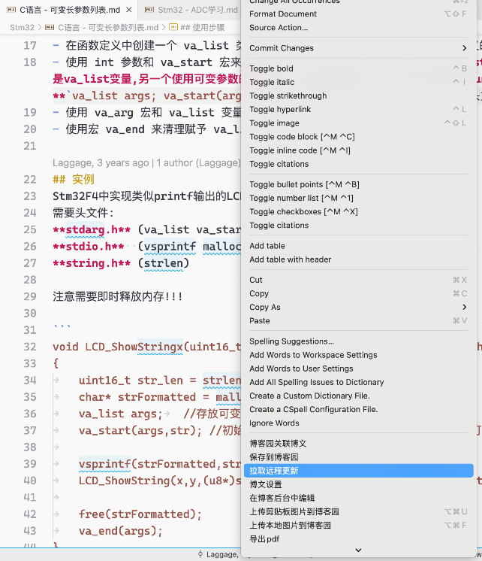The height and width of the screenshot is (561, 482).
Task: Toggle code block entry
Action: (x=358, y=137)
